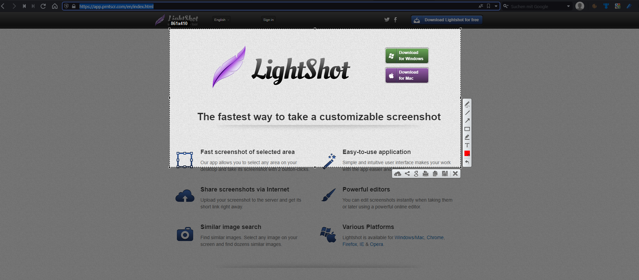Image resolution: width=639 pixels, height=280 pixels.
Task: Reload the current page
Action: pyautogui.click(x=43, y=6)
